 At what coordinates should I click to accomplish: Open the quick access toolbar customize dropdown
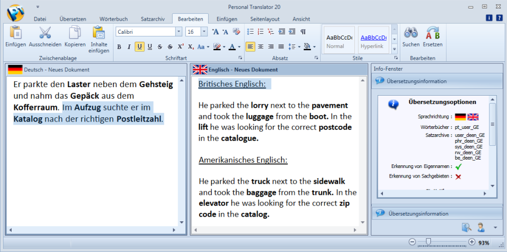[38, 6]
